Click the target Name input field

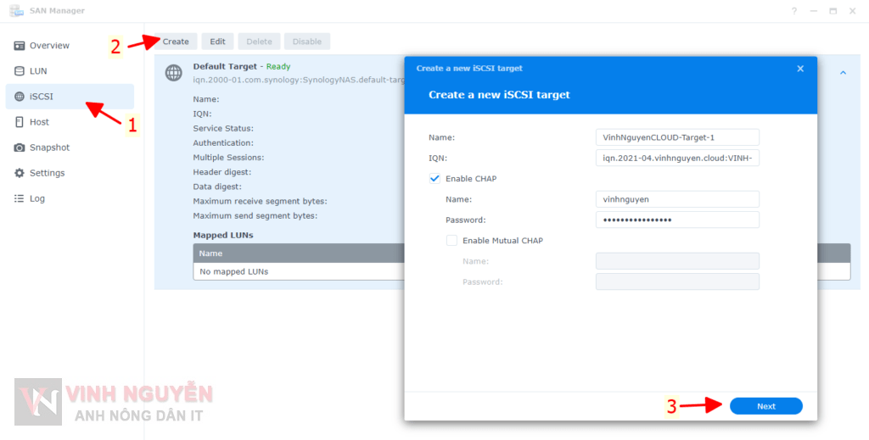[x=677, y=137]
